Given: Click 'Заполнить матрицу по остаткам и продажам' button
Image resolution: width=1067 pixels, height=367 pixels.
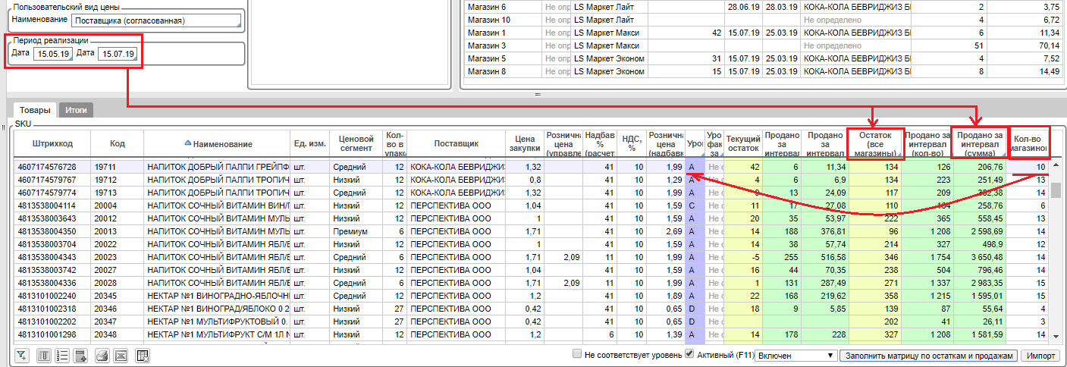Looking at the screenshot, I should tap(928, 355).
